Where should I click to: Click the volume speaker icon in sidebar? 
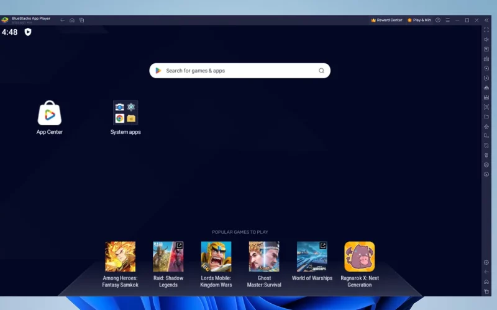[x=486, y=40]
